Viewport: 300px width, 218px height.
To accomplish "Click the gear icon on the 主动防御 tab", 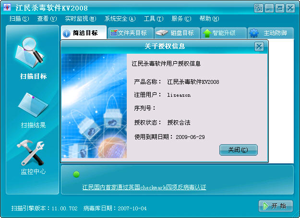I will pyautogui.click(x=254, y=33).
